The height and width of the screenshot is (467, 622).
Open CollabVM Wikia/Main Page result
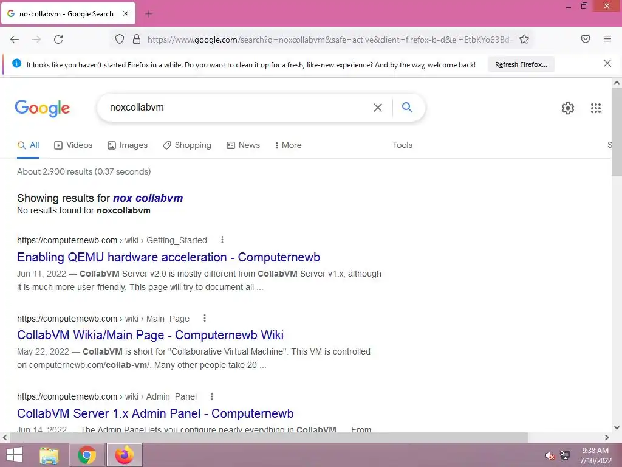(x=151, y=335)
